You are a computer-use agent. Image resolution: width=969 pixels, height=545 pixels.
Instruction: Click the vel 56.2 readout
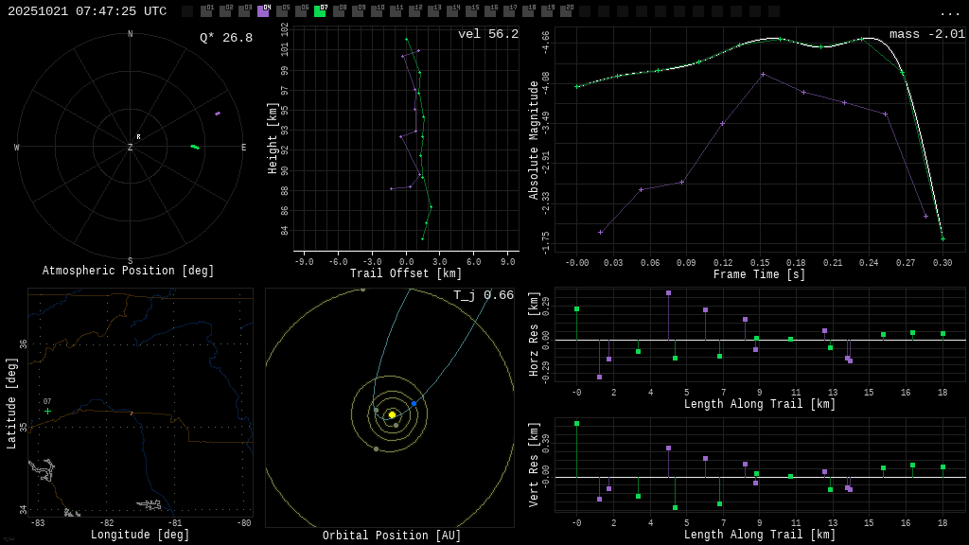(x=487, y=35)
